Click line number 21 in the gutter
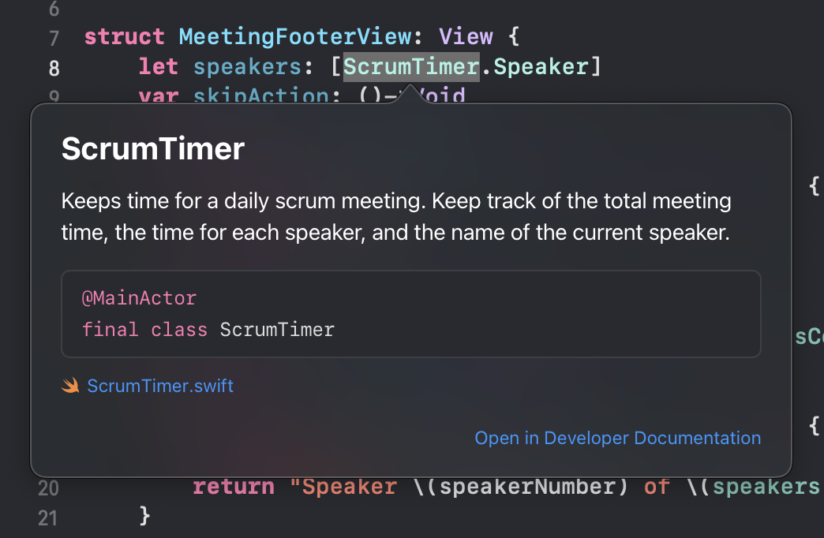Viewport: 824px width, 538px height. 48,517
